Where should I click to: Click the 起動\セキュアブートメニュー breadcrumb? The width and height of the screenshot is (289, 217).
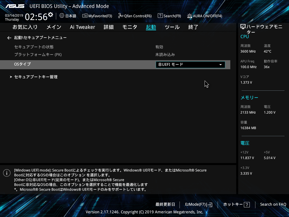[40, 38]
